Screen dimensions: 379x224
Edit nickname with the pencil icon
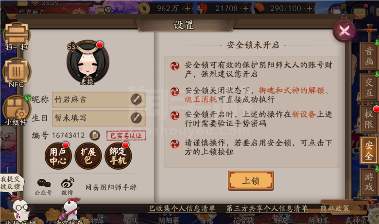coord(136,99)
